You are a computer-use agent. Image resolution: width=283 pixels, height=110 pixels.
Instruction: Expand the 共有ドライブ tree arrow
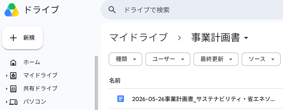(7, 89)
